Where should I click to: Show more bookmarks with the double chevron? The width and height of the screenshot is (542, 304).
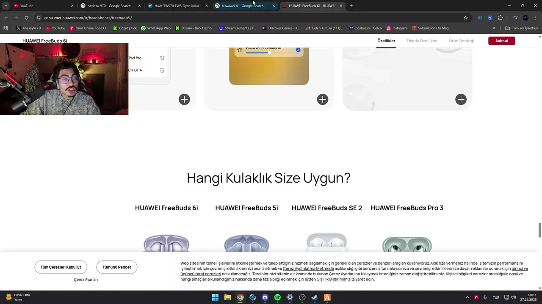coord(494,28)
